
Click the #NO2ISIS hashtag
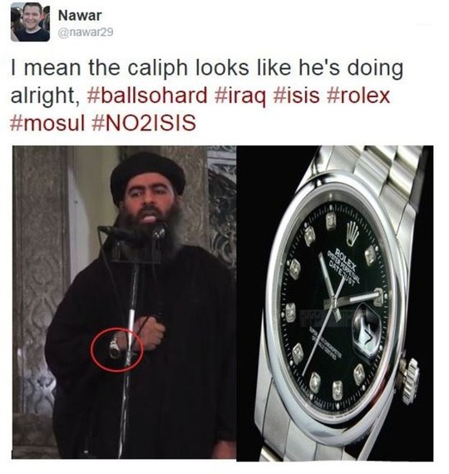tap(144, 123)
